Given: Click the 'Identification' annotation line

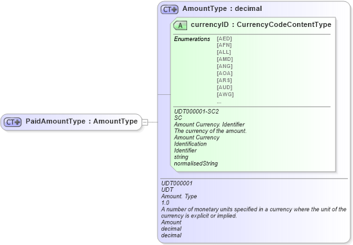Looking at the screenshot, I should click(x=190, y=144).
